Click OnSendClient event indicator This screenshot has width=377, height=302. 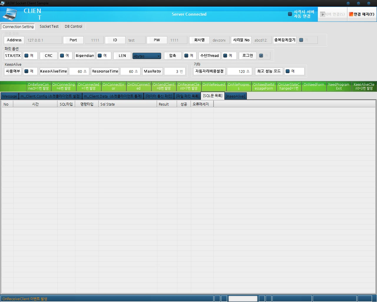pos(164,86)
